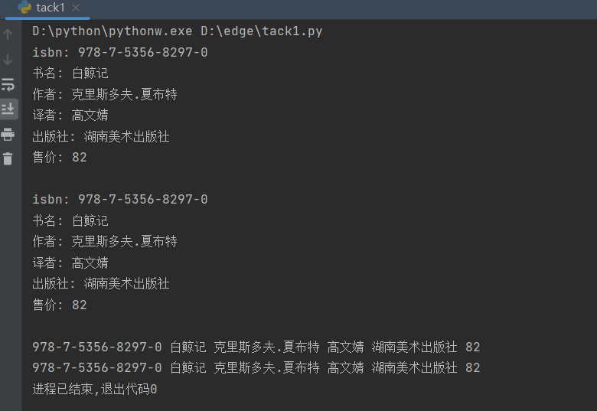
Task: Toggle soft-wrap for console output
Action: [8, 84]
